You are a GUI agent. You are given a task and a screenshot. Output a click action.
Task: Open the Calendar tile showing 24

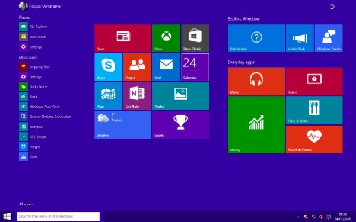(195, 67)
